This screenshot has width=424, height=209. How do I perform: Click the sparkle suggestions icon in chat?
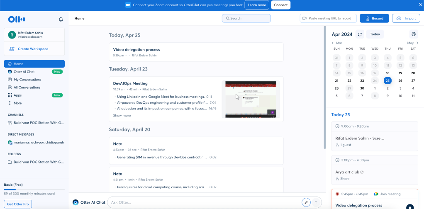[306, 202]
